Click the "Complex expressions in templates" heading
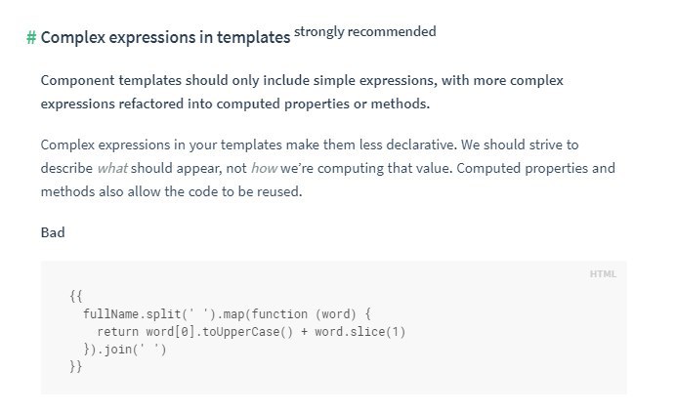676x413 pixels. (x=165, y=38)
